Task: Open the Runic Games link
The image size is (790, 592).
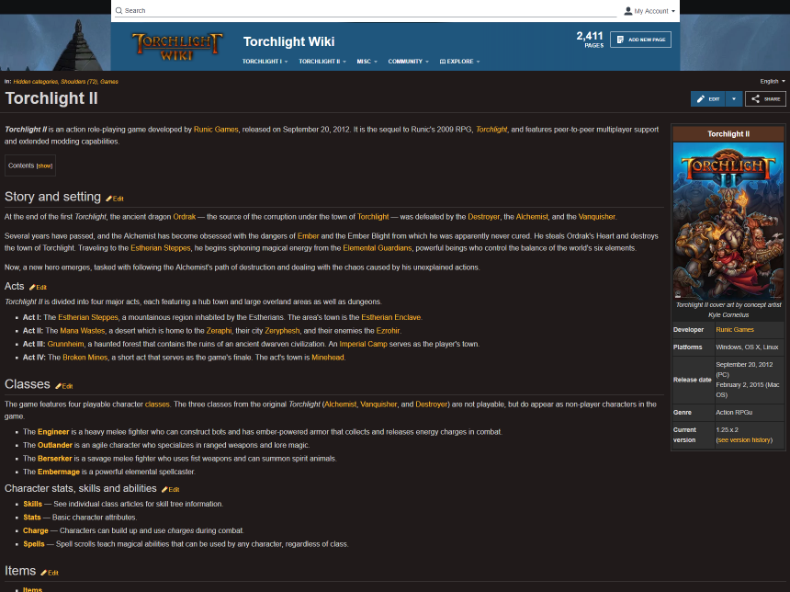Action: 215,130
